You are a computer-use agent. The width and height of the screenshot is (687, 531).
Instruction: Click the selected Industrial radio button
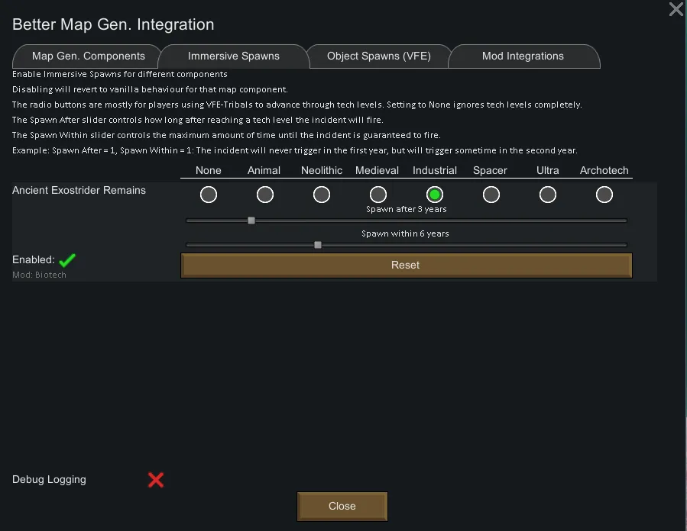[x=435, y=195]
